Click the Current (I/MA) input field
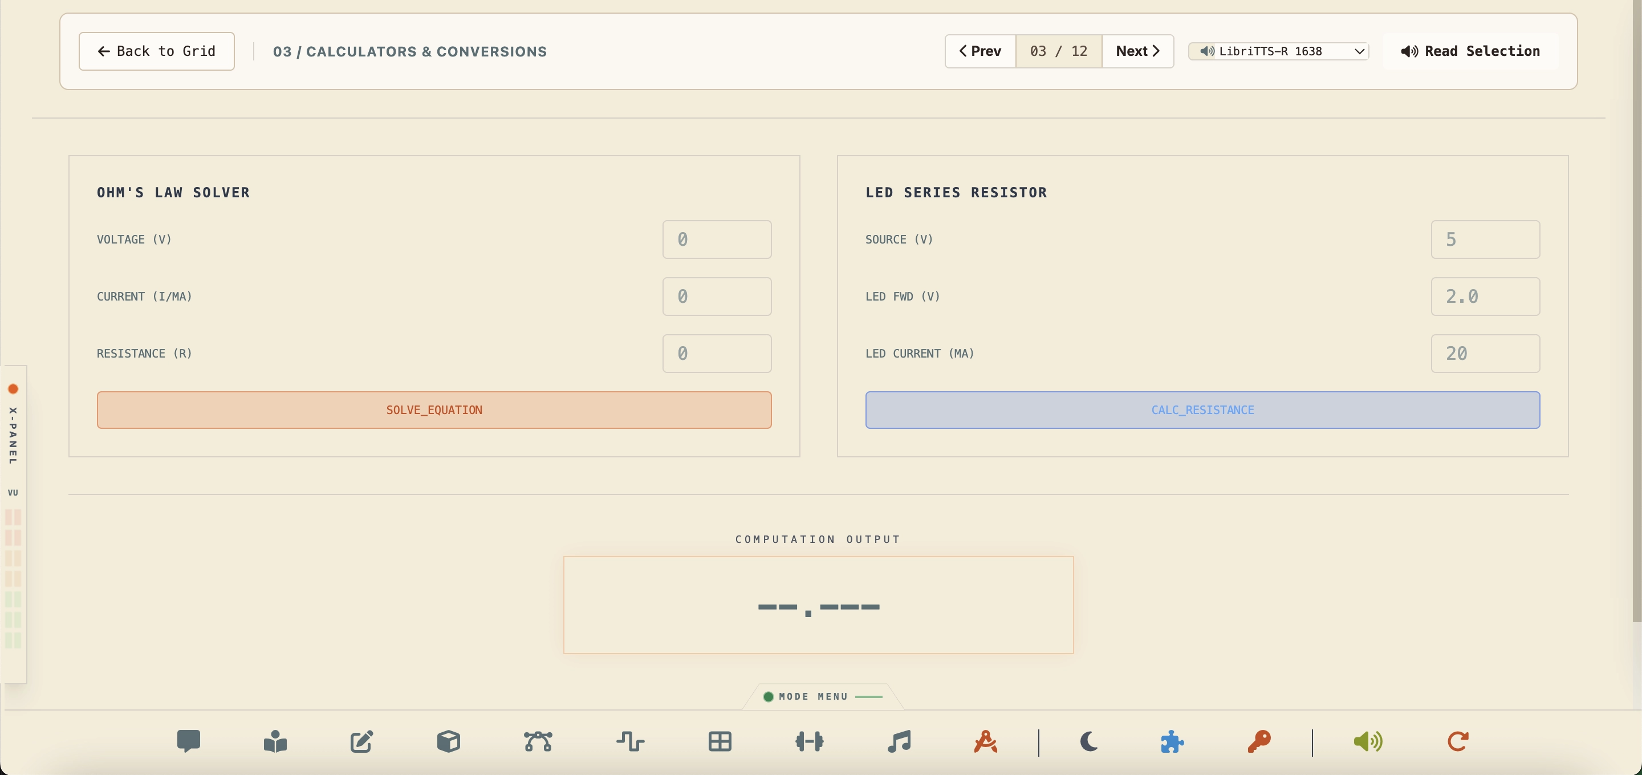1642x775 pixels. (x=717, y=297)
